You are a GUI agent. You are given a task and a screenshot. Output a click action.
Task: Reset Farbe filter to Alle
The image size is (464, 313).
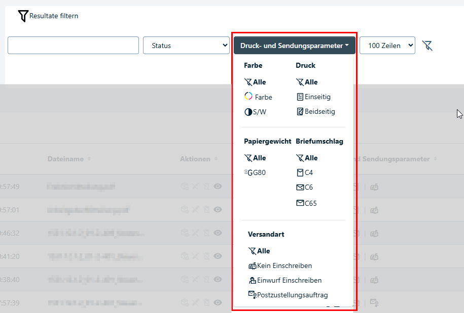[x=255, y=82]
